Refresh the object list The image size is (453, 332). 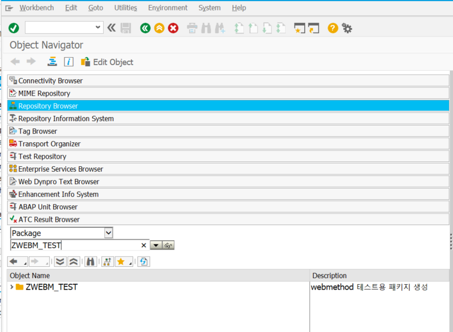click(143, 262)
